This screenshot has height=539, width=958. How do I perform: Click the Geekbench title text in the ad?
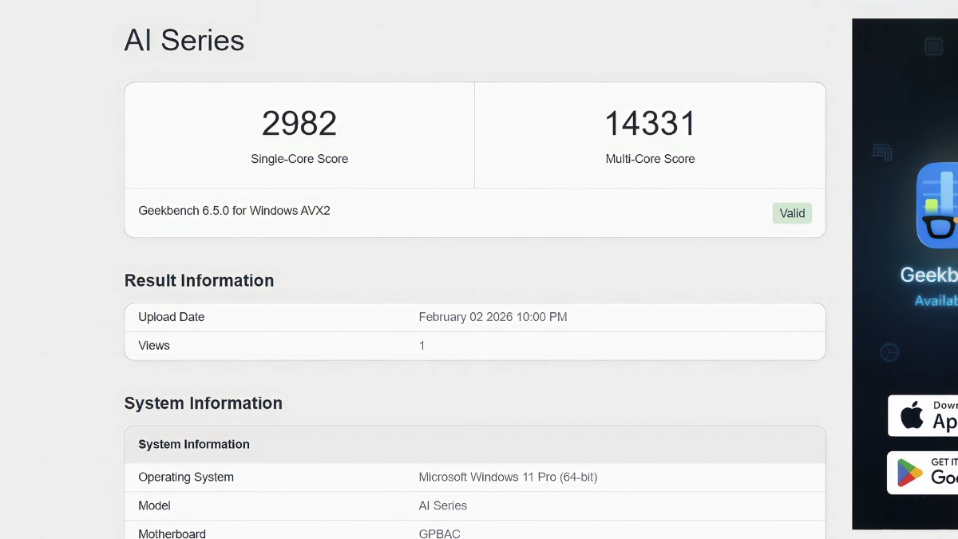929,275
